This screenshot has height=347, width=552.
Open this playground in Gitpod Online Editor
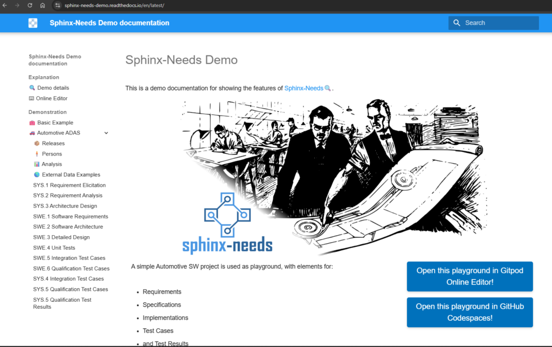point(470,277)
